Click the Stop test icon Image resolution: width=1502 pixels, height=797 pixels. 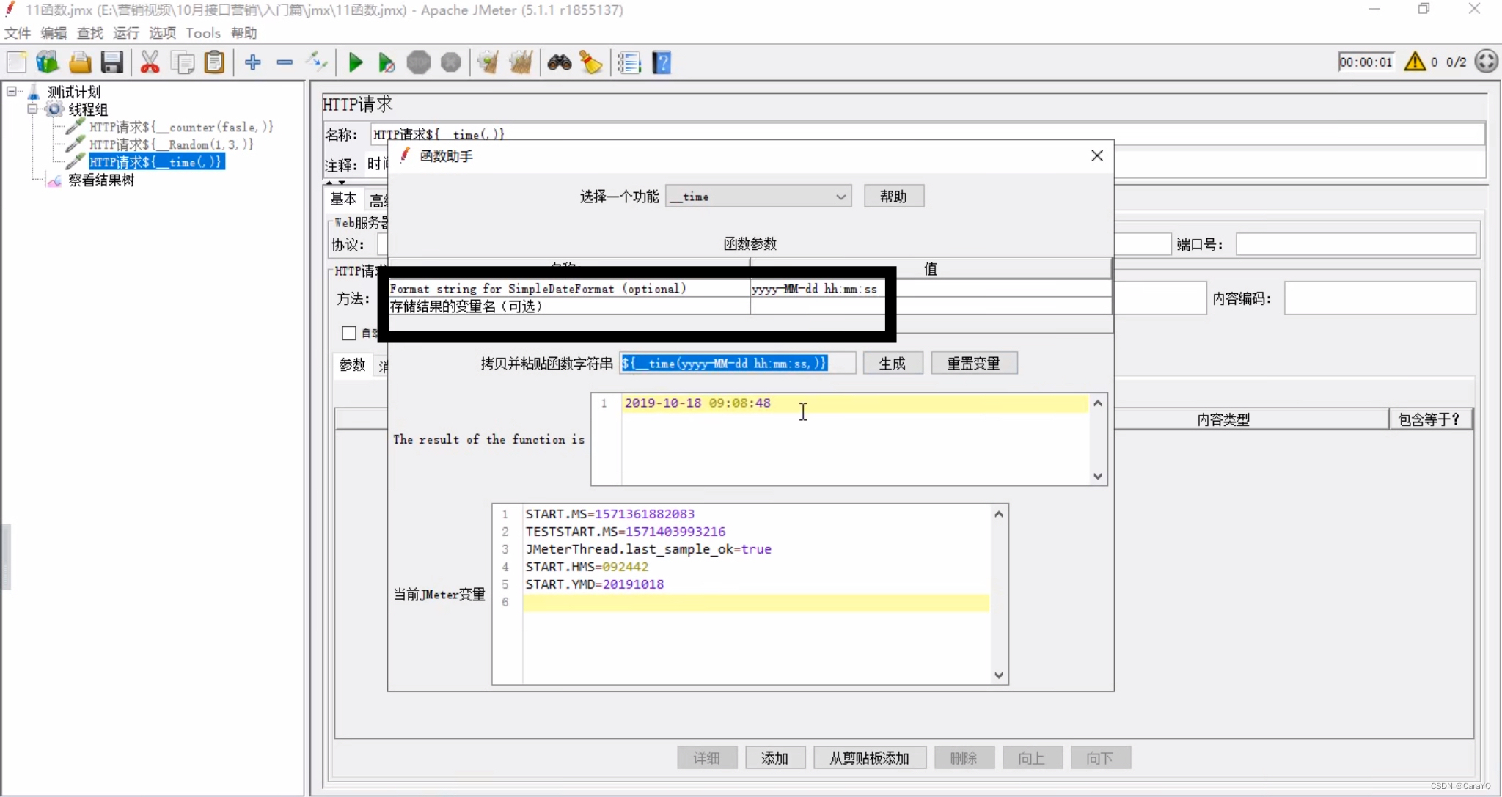pos(419,62)
